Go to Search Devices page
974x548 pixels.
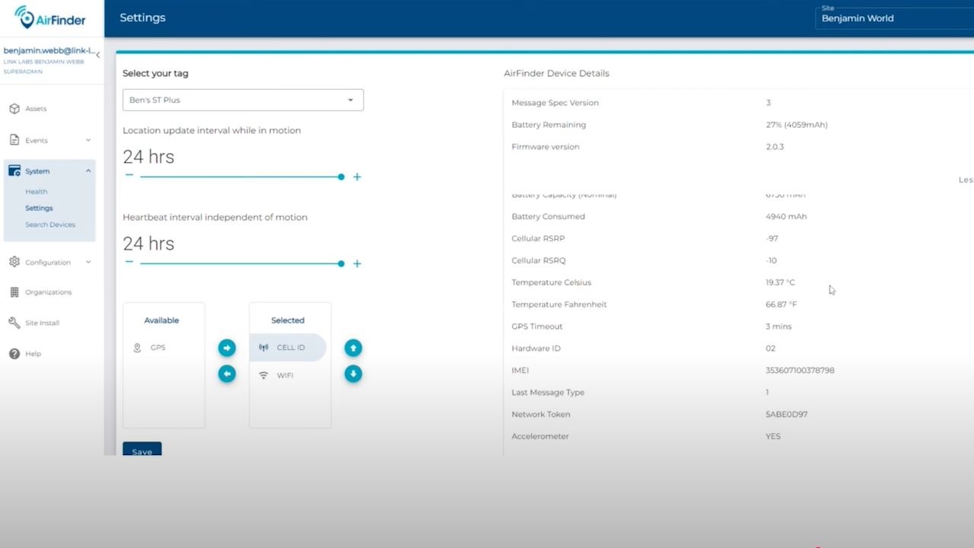pyautogui.click(x=50, y=225)
